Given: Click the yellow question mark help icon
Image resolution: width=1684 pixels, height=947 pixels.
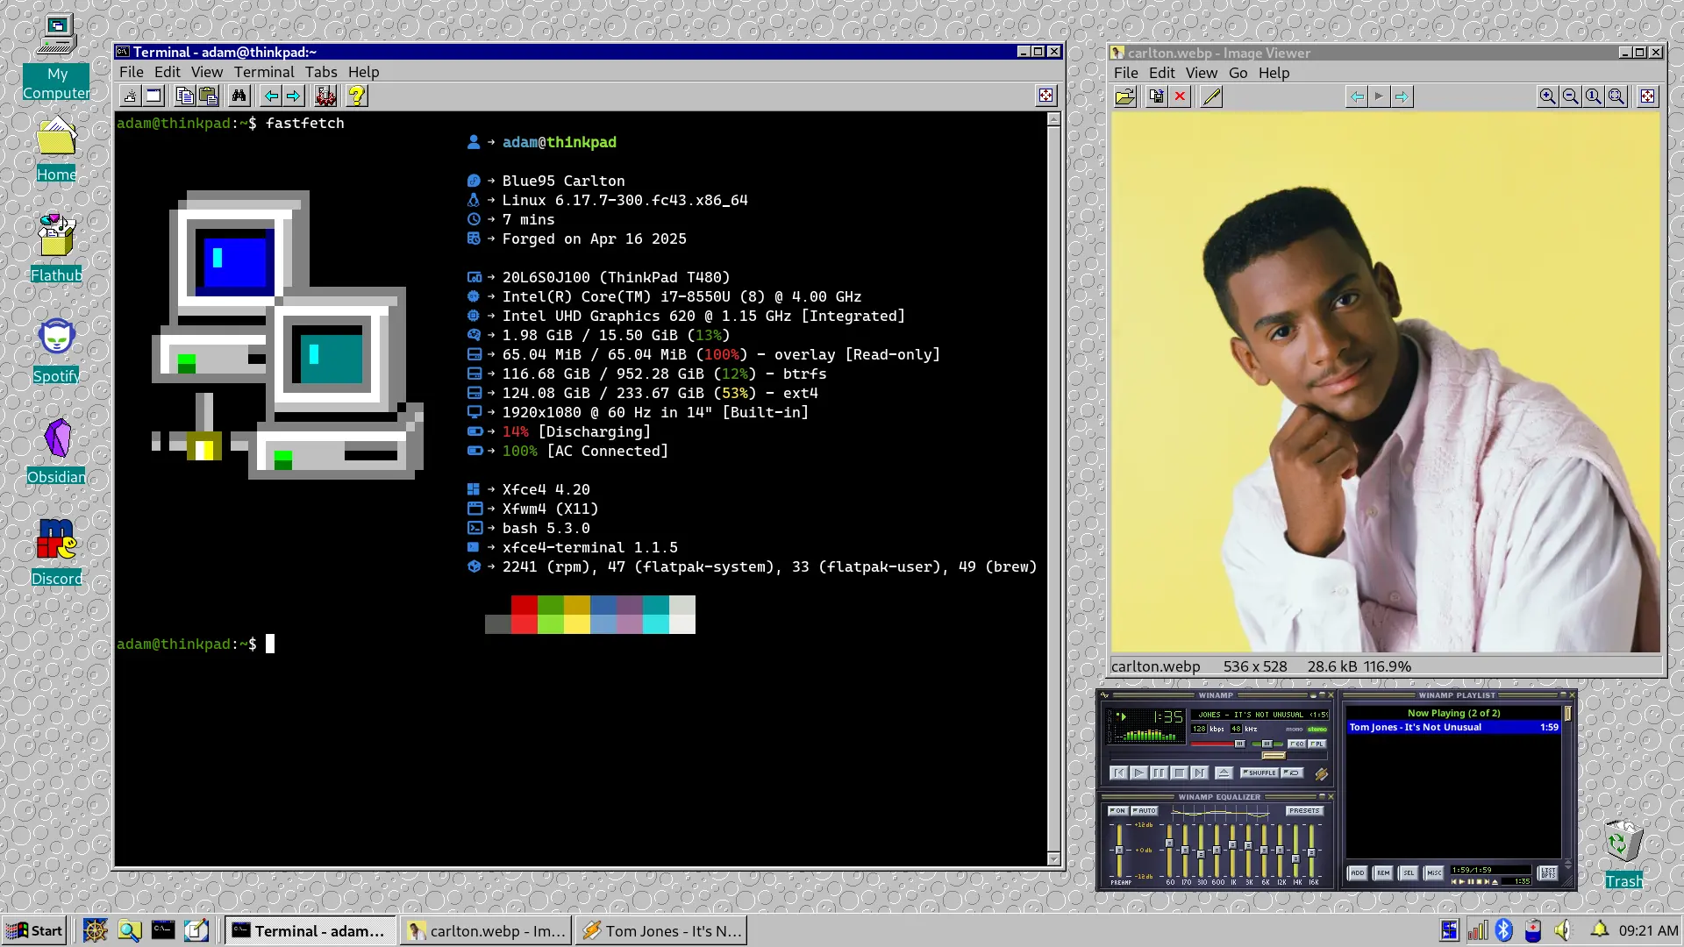Looking at the screenshot, I should 356,96.
